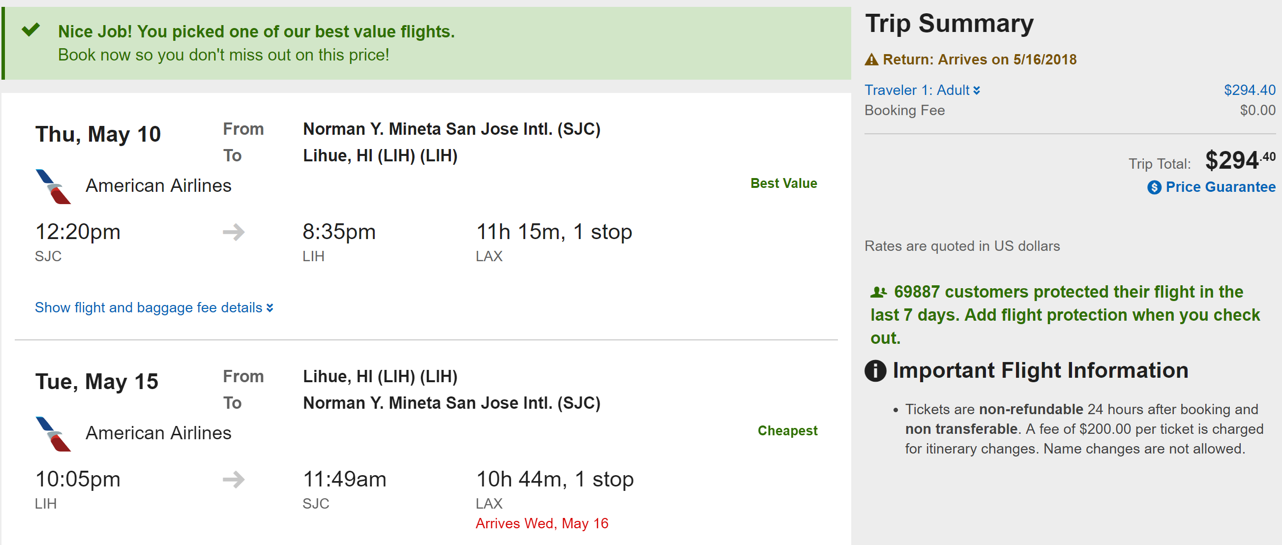Click the arrow between 10:05pm and 11:49am
Viewport: 1282px width, 545px height.
[234, 479]
